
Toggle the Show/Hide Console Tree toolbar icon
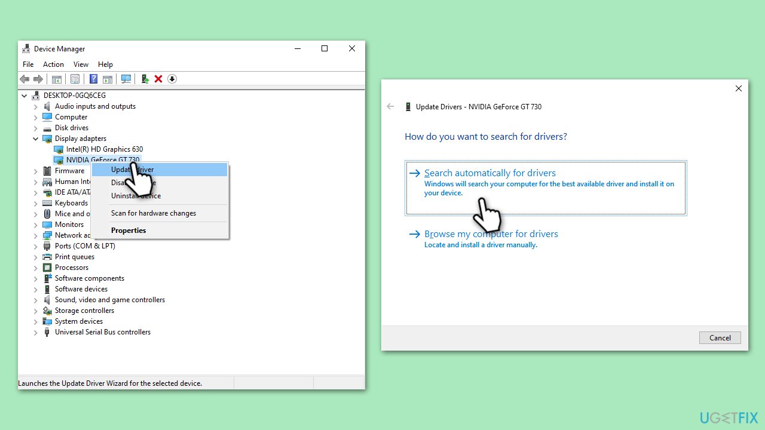click(57, 79)
